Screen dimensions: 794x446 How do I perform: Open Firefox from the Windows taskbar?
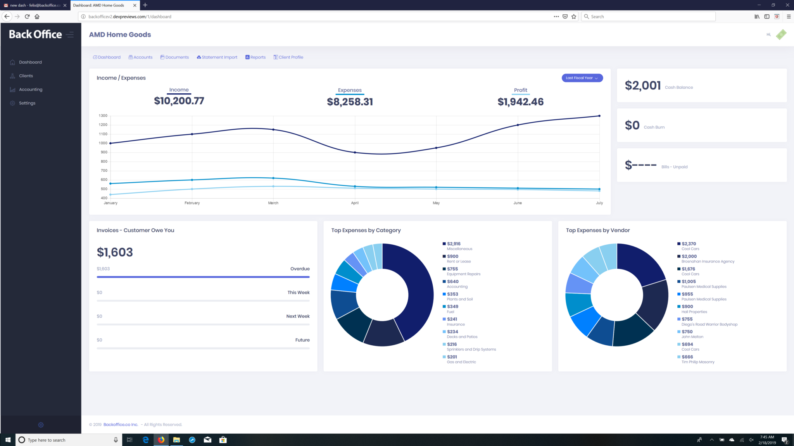[x=161, y=440]
